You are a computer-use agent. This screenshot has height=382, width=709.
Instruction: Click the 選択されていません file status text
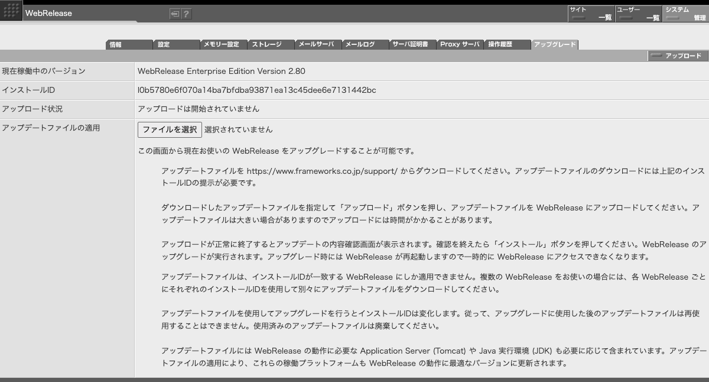pyautogui.click(x=239, y=130)
